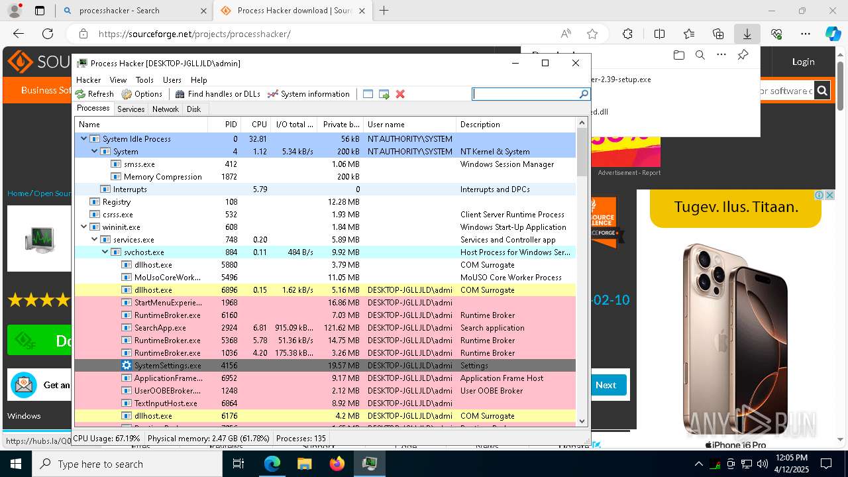Click Windows taskbar search box
Viewport: 848px width, 477px height.
point(127,464)
